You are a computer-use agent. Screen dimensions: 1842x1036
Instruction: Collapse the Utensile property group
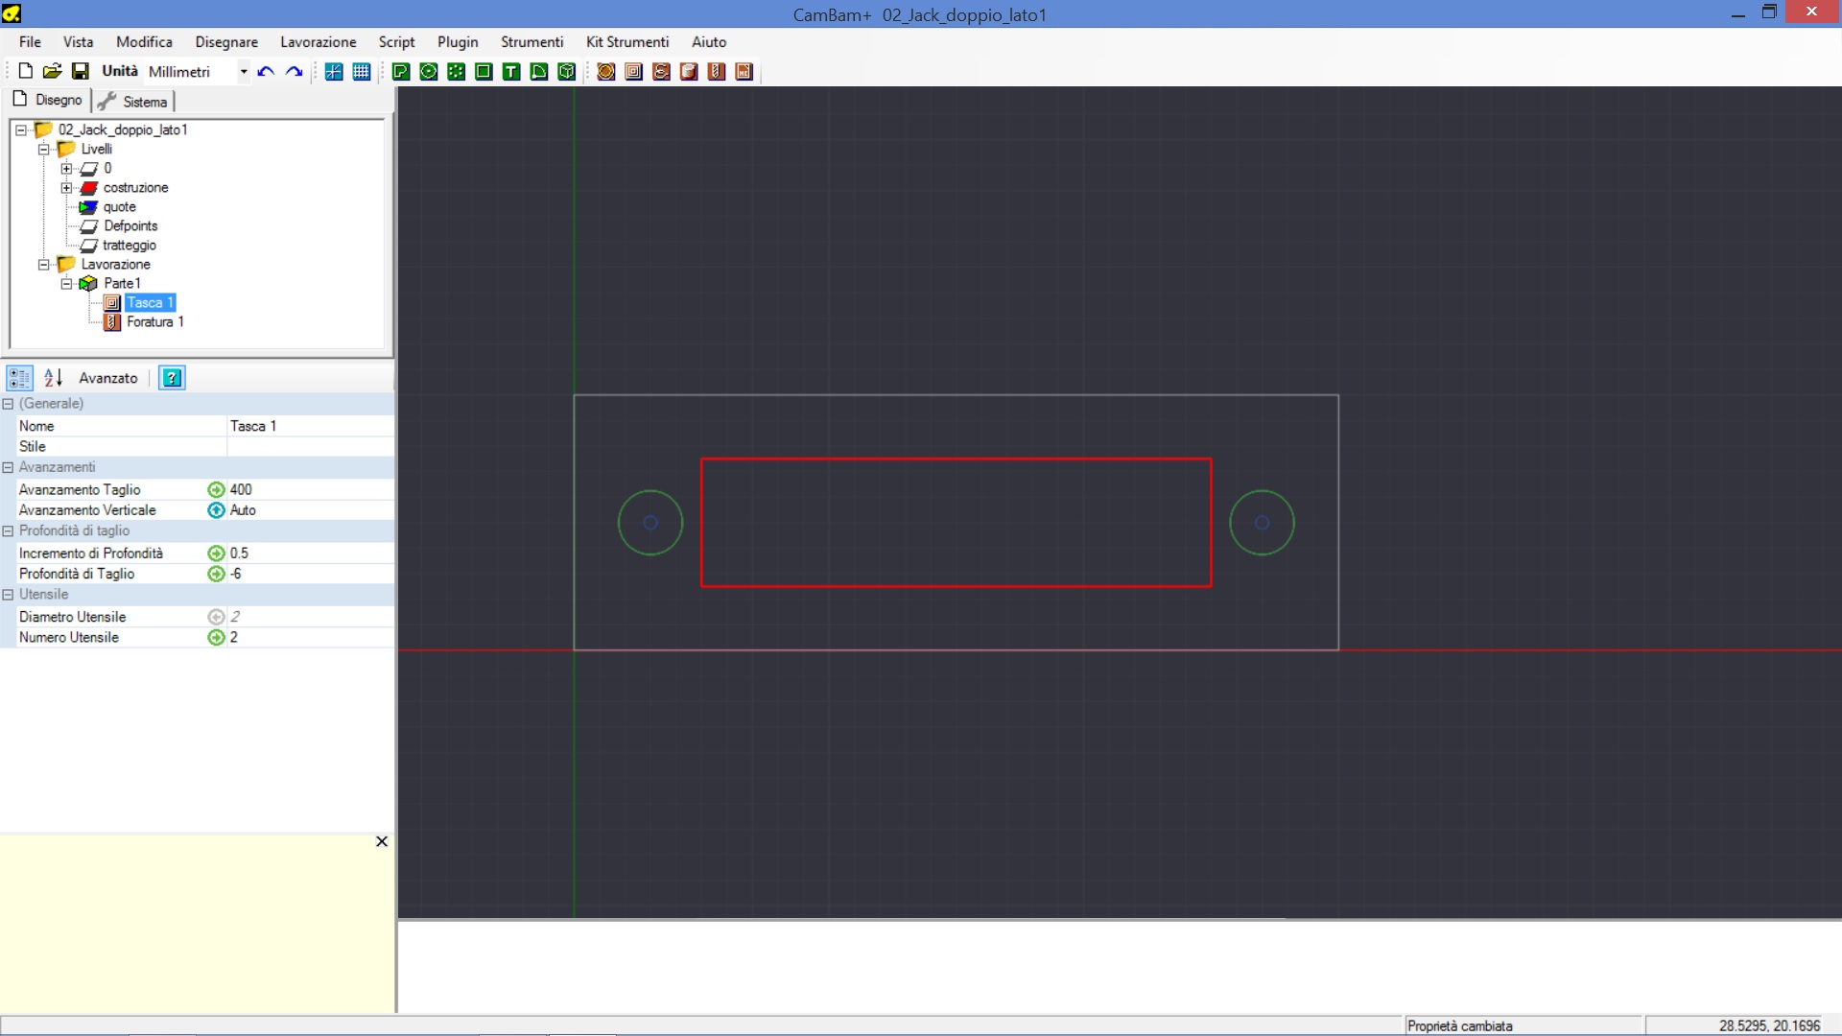coord(8,595)
